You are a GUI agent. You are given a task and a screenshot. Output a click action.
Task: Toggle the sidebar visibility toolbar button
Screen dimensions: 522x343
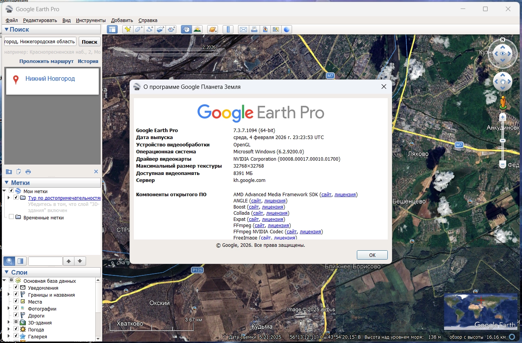[112, 29]
